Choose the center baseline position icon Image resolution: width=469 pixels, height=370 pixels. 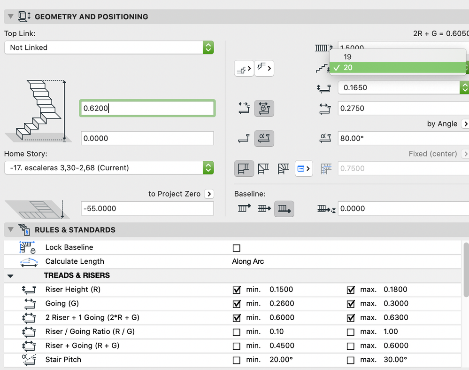tap(264, 209)
